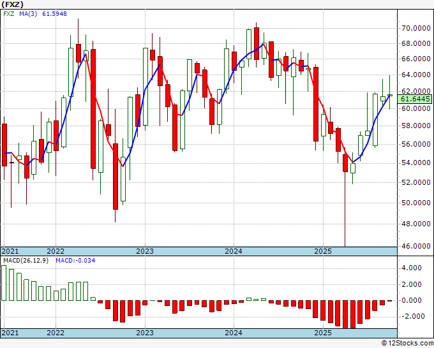434x348 pixels.
Task: Click the 60.0000 price axis label
Action: pos(415,108)
